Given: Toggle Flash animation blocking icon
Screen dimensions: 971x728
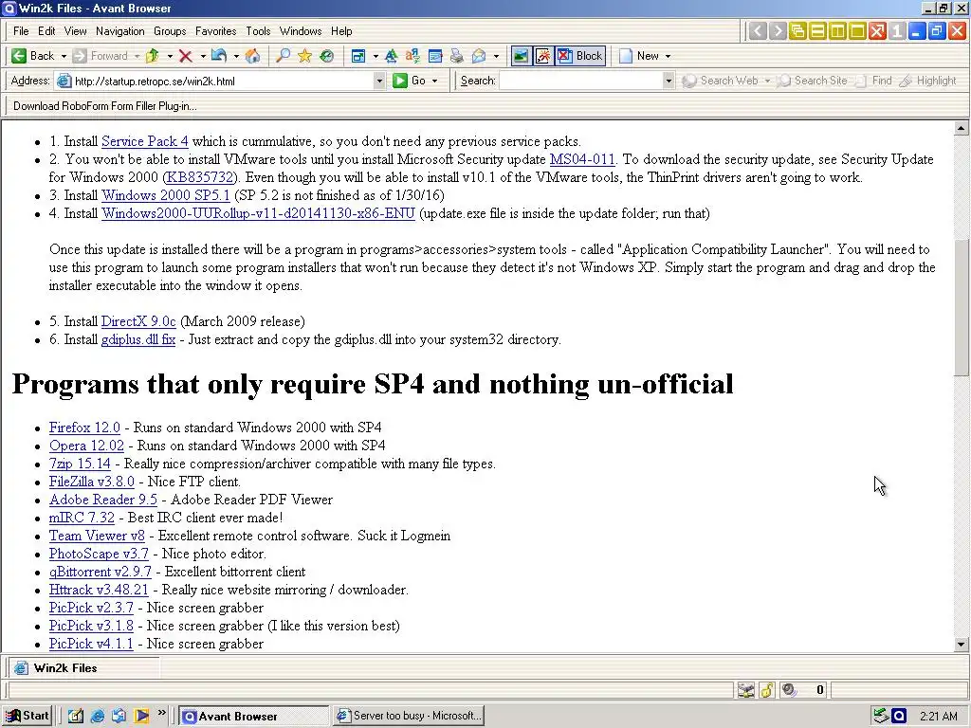Looking at the screenshot, I should click(542, 56).
